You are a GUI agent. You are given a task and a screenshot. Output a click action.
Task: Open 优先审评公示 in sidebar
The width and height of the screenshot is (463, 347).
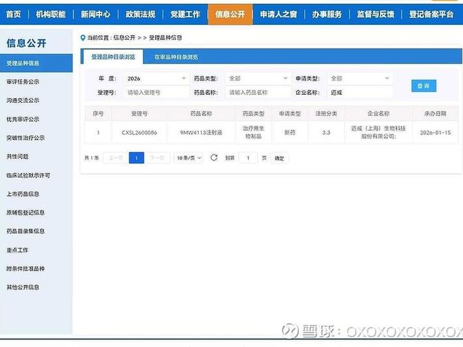[23, 119]
